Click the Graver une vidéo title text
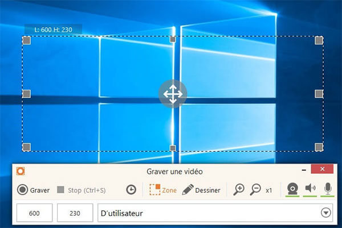 [174, 172]
